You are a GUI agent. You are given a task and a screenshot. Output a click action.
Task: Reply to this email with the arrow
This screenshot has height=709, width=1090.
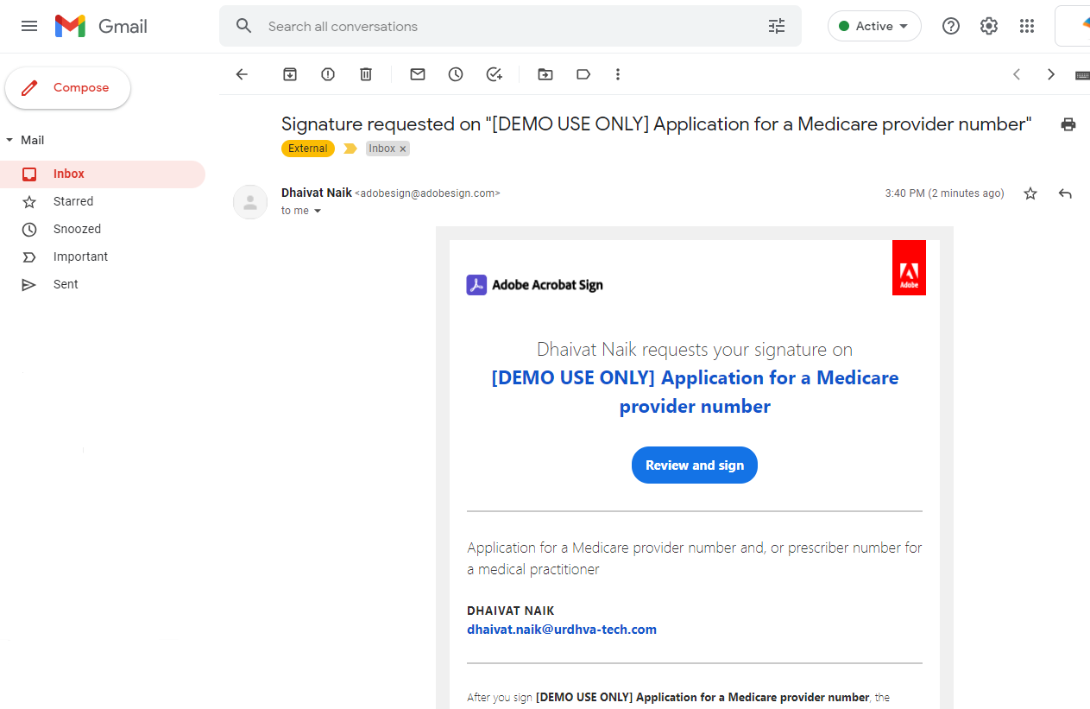pos(1065,193)
